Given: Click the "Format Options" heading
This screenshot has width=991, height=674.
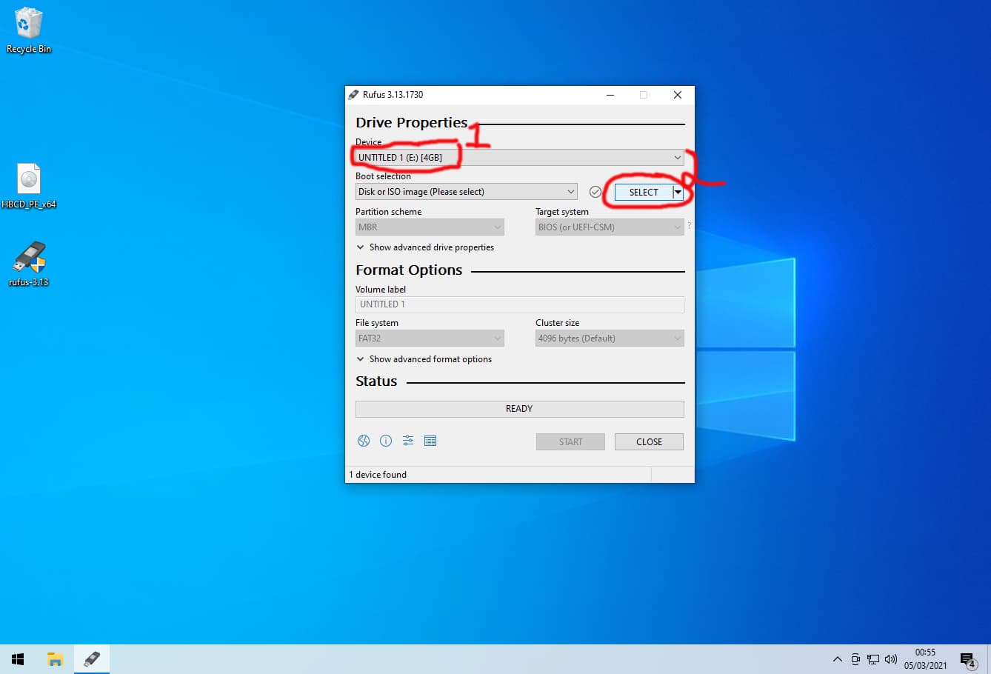Looking at the screenshot, I should coord(409,270).
